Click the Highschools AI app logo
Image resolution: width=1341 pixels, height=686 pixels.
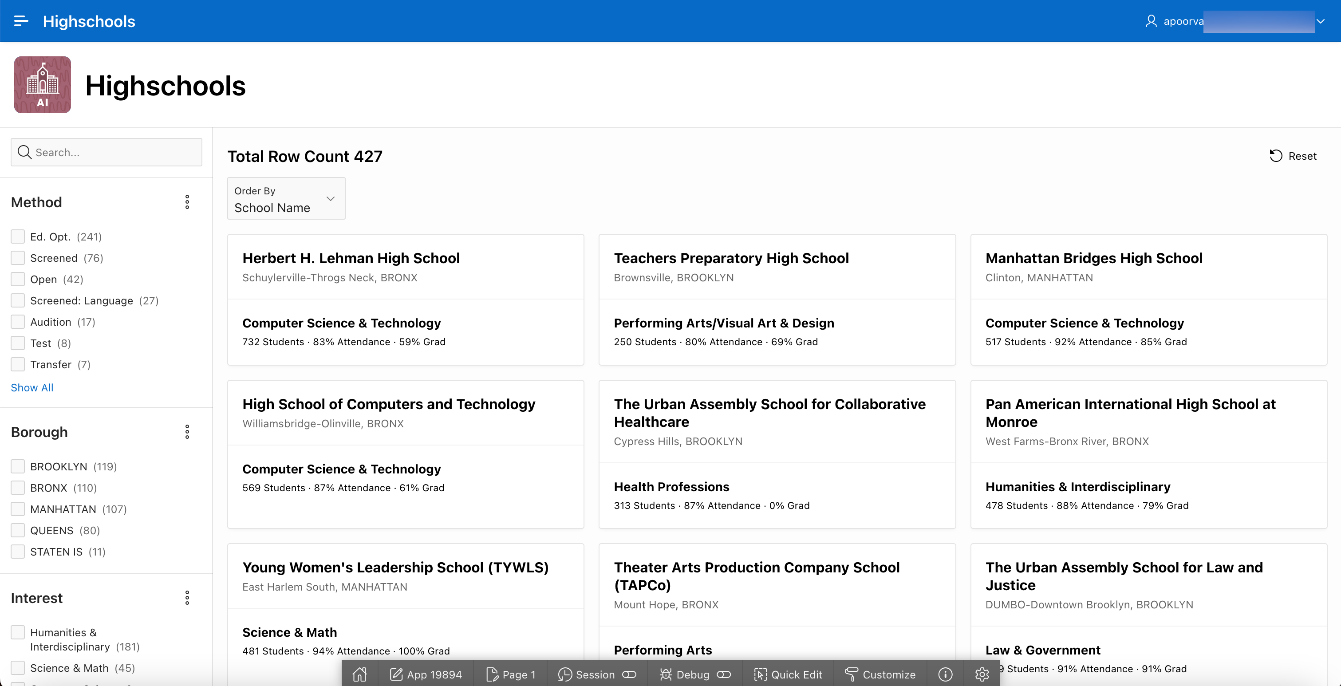click(x=43, y=85)
